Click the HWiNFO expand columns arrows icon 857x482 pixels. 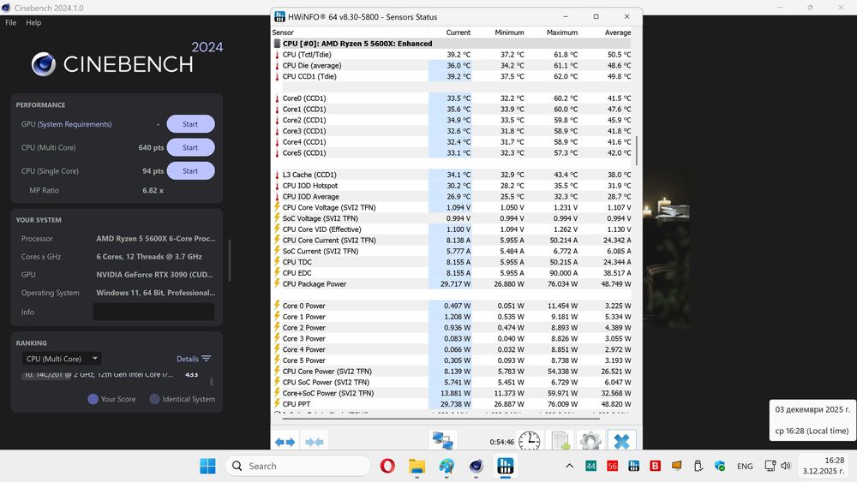[x=285, y=442]
